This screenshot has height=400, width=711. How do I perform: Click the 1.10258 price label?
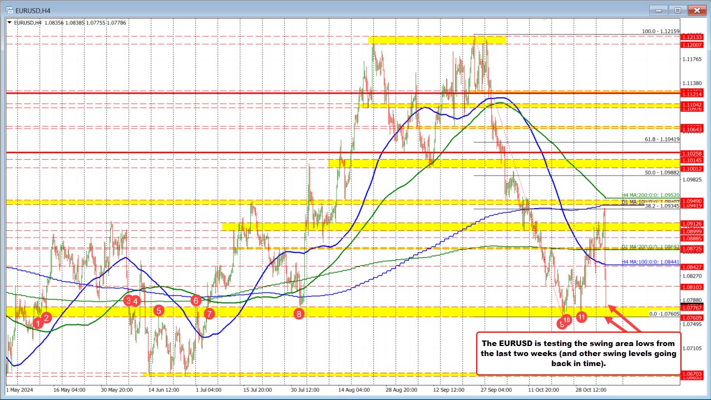[x=692, y=153]
